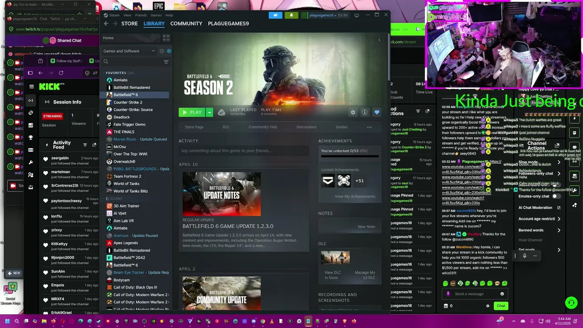The width and height of the screenshot is (583, 328).
Task: Open the Discussions link
Action: tap(307, 127)
